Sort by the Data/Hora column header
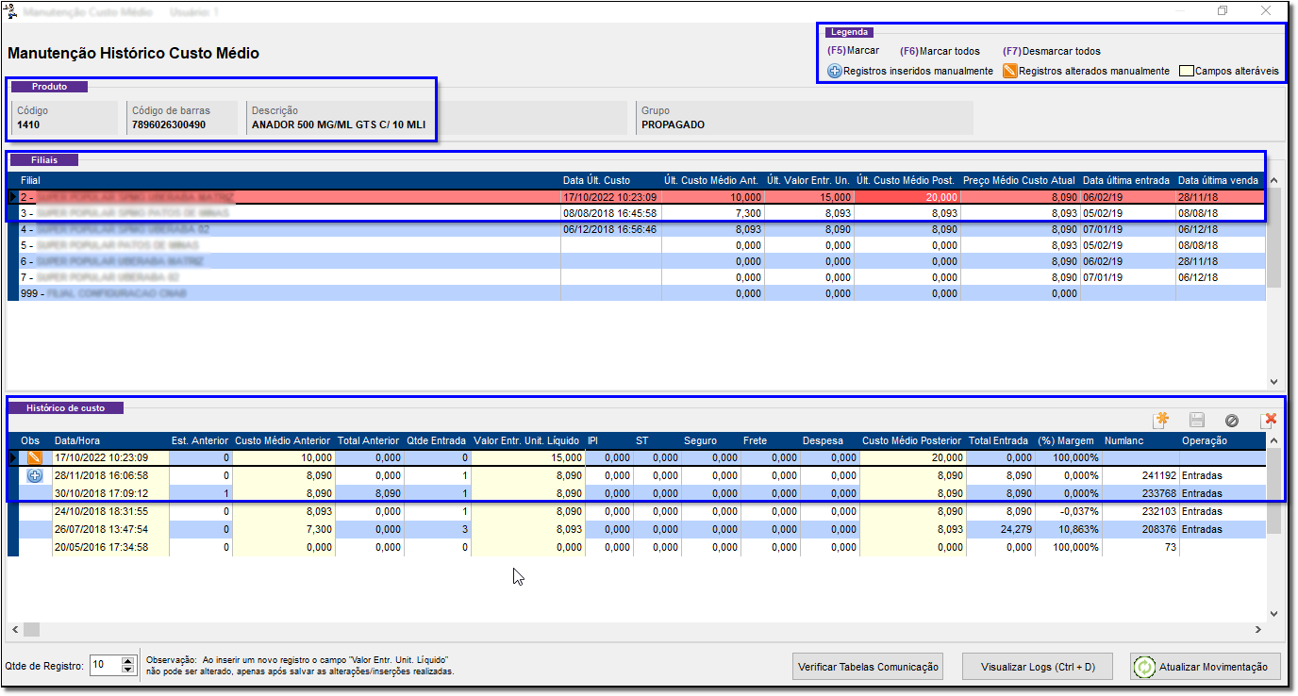 77,440
